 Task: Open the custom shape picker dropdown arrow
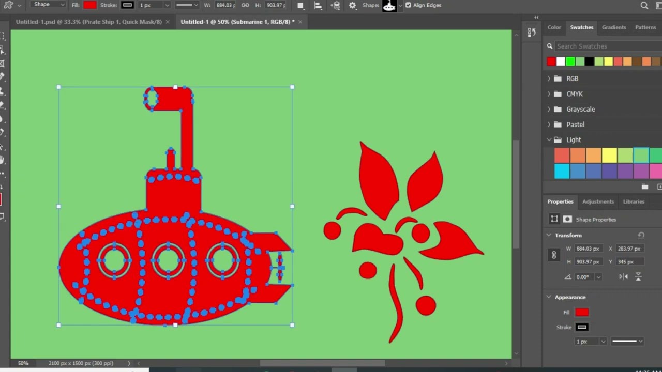tap(400, 5)
